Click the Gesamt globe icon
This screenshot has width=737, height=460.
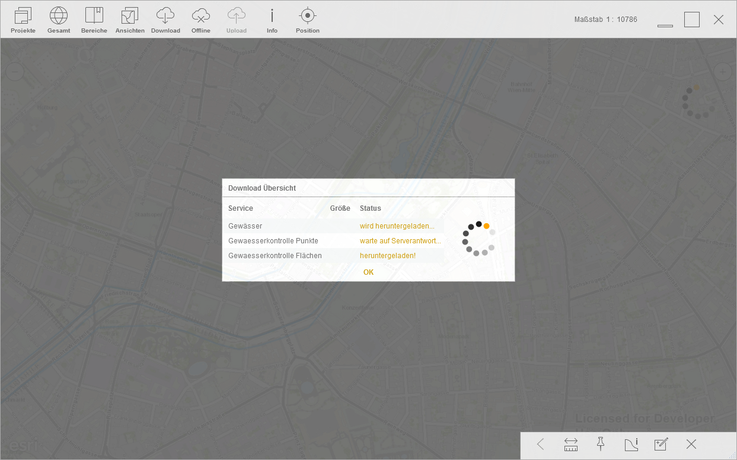click(x=59, y=20)
